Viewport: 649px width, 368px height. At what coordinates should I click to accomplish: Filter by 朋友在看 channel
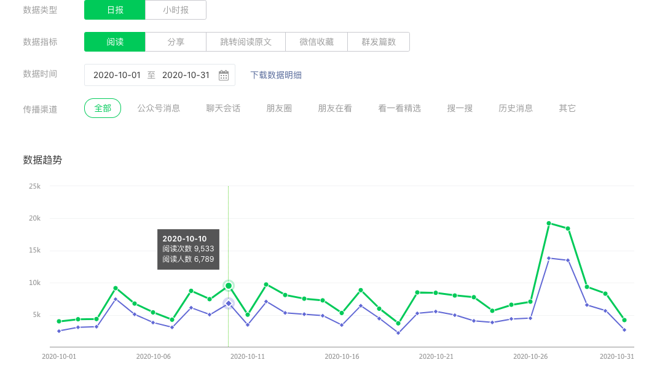pyautogui.click(x=335, y=109)
